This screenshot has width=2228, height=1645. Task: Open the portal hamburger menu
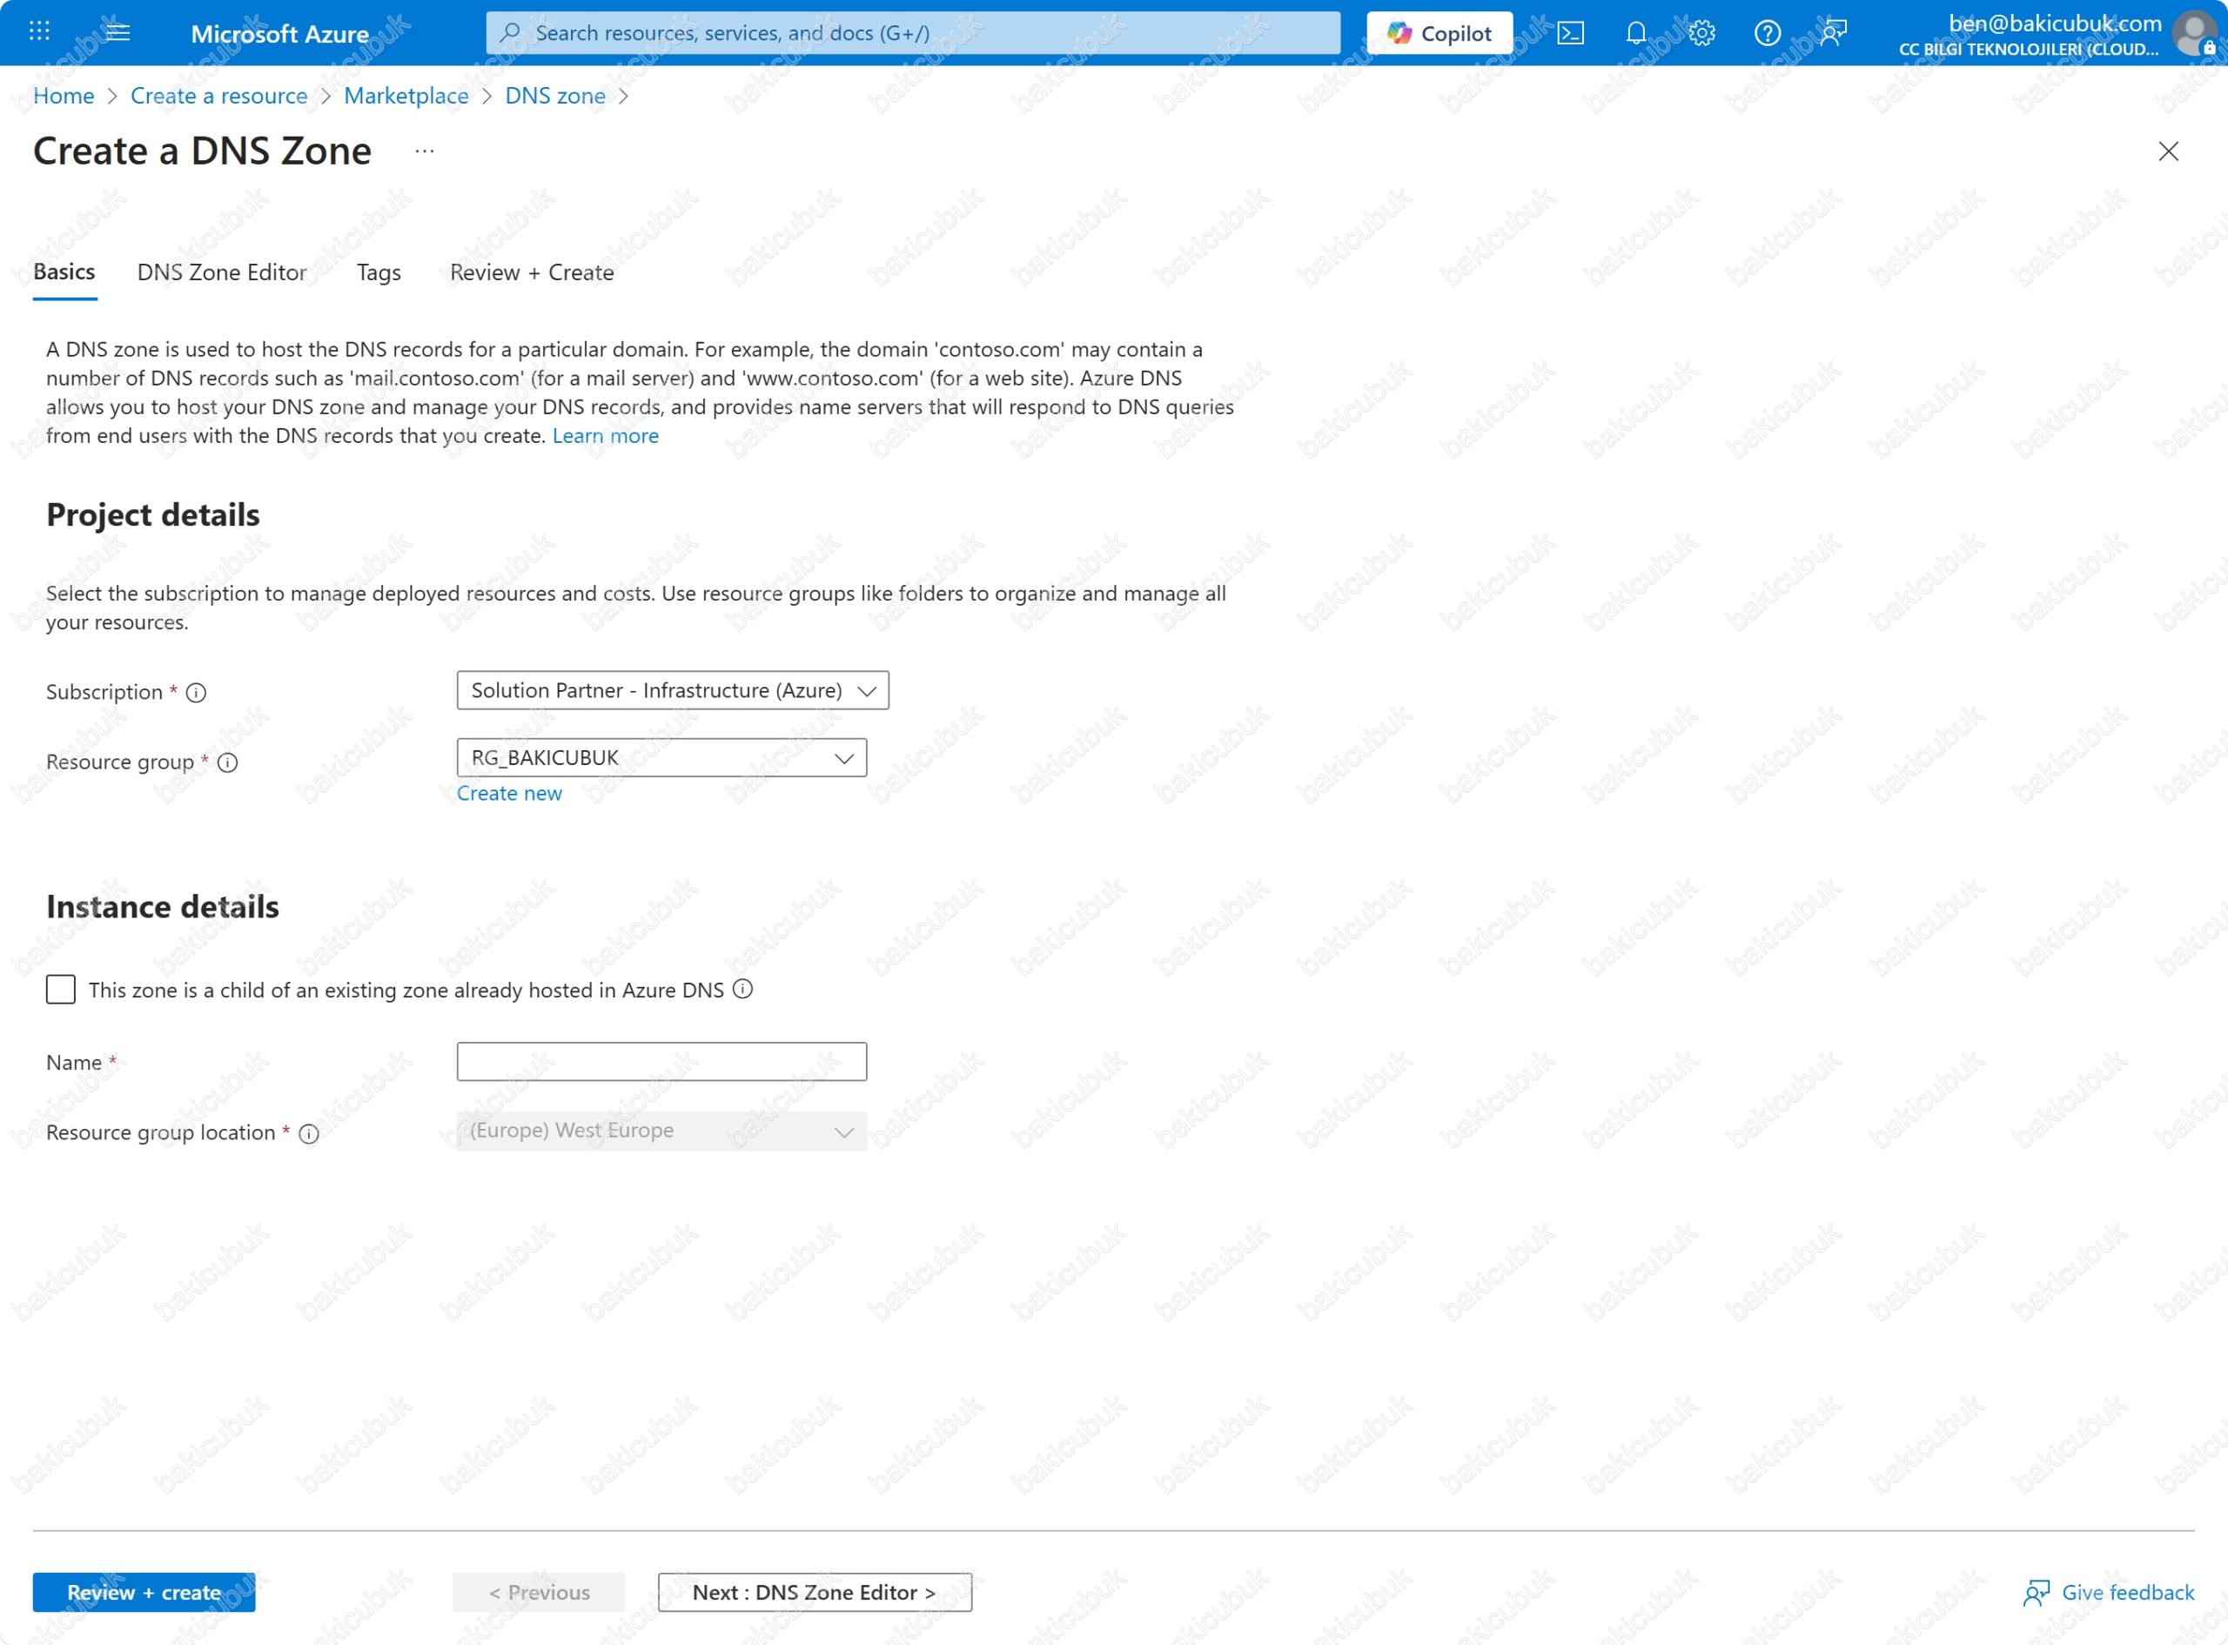[117, 32]
